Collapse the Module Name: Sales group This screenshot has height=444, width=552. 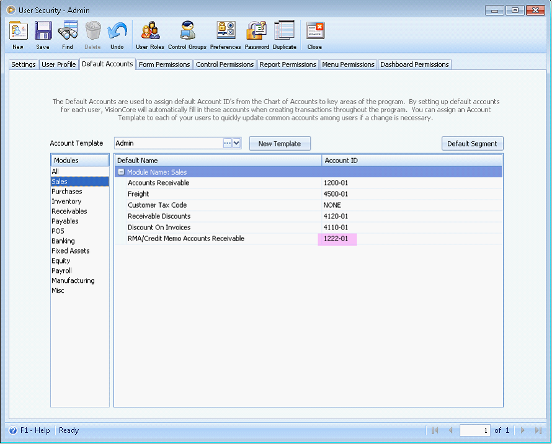121,172
